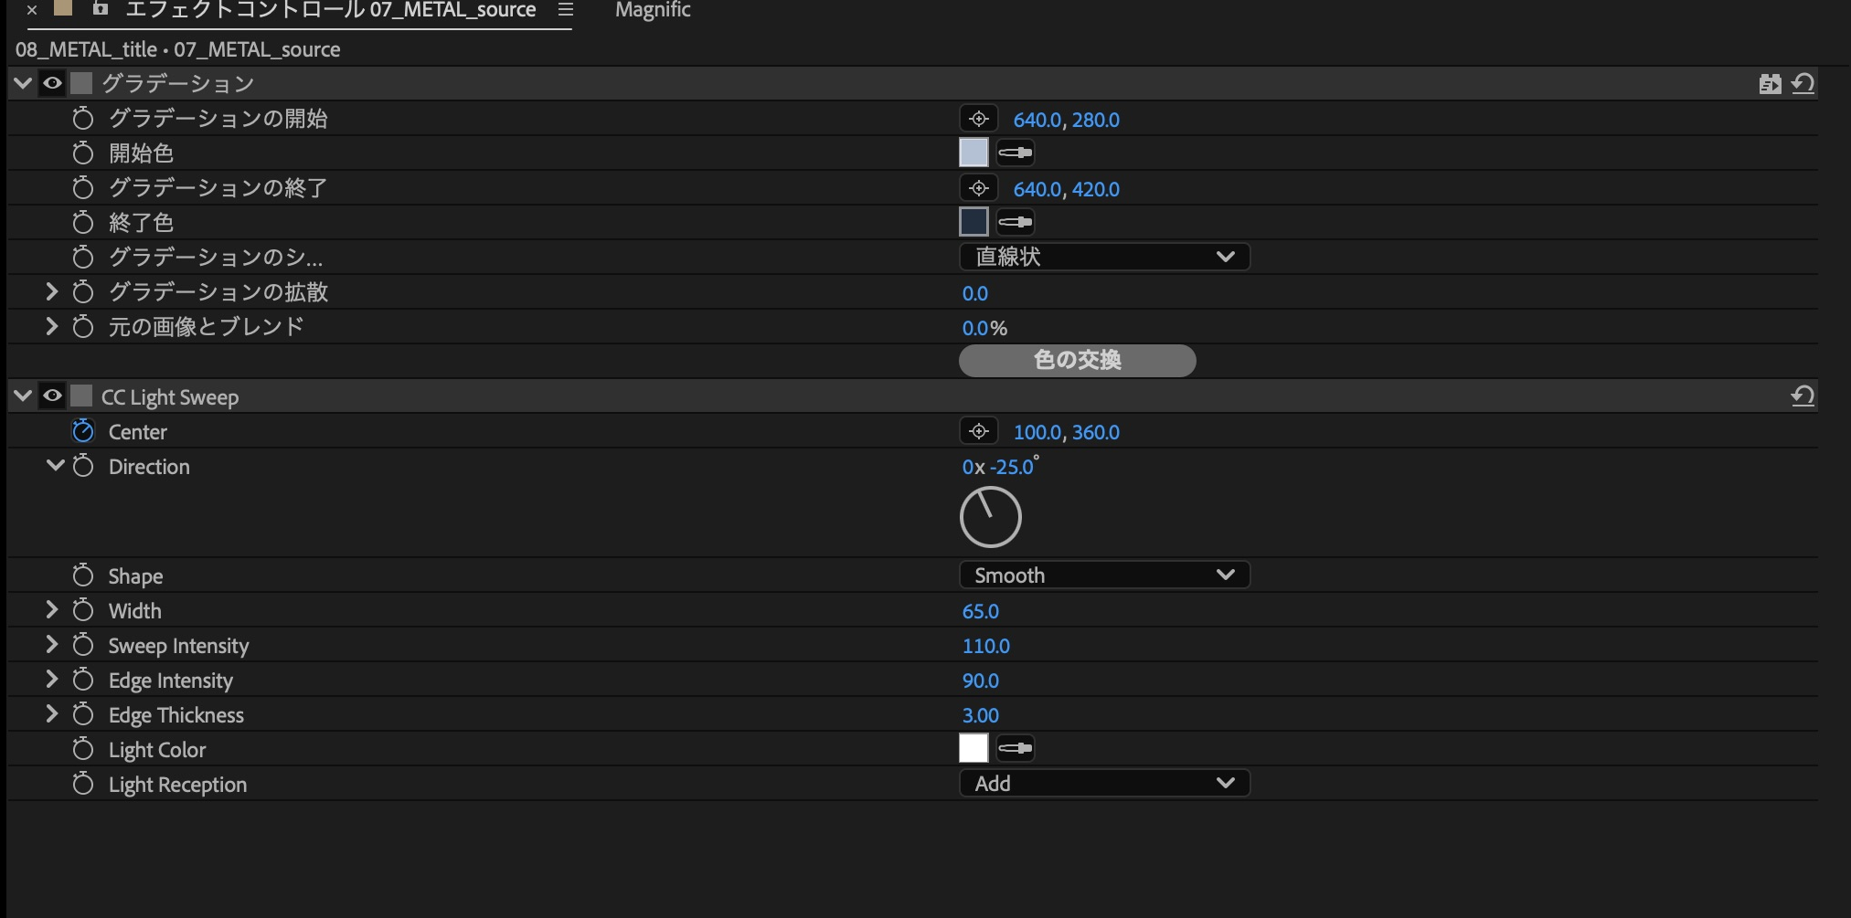Image resolution: width=1851 pixels, height=918 pixels.
Task: Reset the CC Light Sweep effect
Action: coord(1803,396)
